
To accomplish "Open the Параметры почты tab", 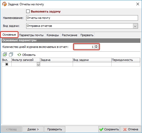I will 31,35.
